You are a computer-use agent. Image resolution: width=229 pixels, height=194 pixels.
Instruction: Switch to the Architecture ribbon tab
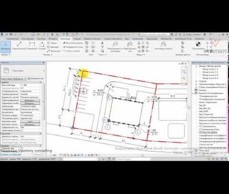pyautogui.click(x=13, y=39)
